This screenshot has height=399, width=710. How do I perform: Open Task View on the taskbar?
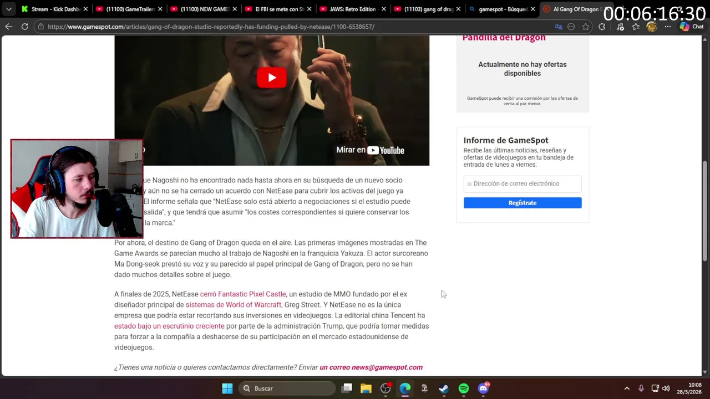[347, 388]
